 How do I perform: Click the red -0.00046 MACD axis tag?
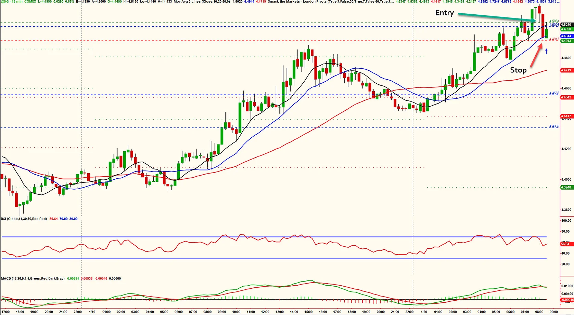point(567,300)
